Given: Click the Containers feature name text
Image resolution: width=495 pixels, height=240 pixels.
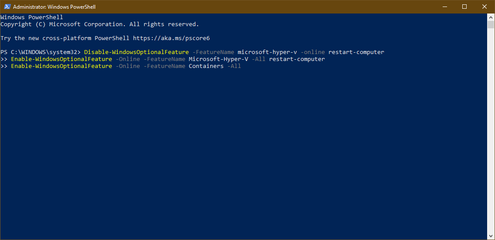Looking at the screenshot, I should tap(206, 66).
